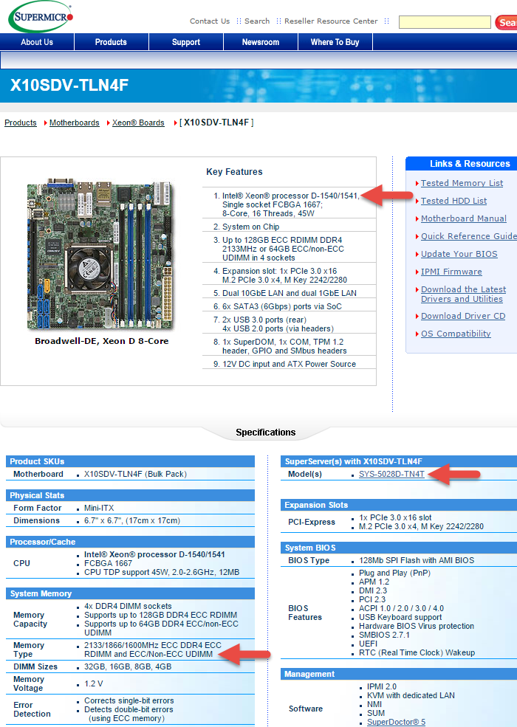This screenshot has width=517, height=727.
Task: Click the 'Specifications' heading
Action: tap(265, 432)
